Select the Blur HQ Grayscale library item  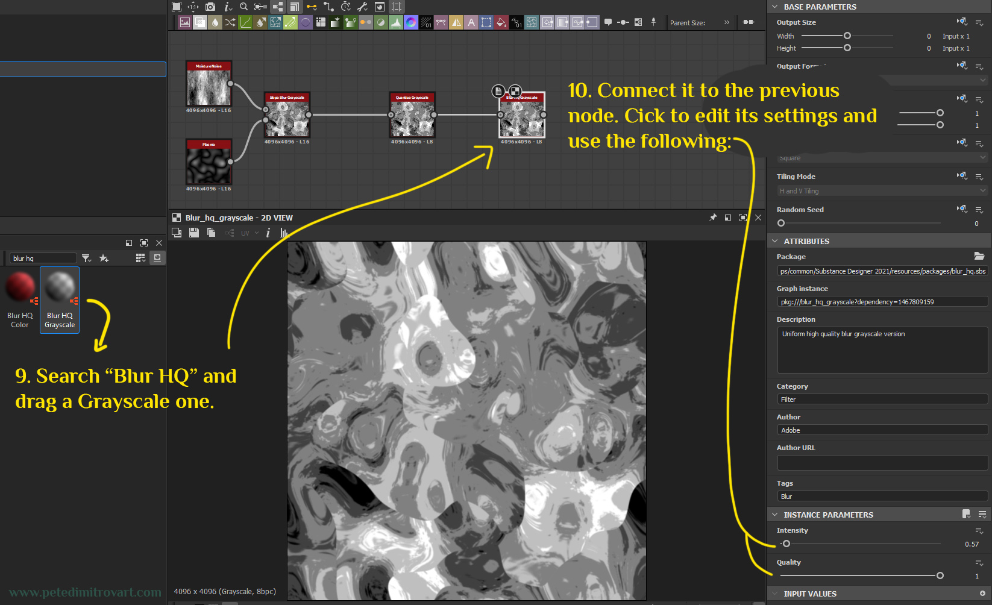click(x=60, y=299)
